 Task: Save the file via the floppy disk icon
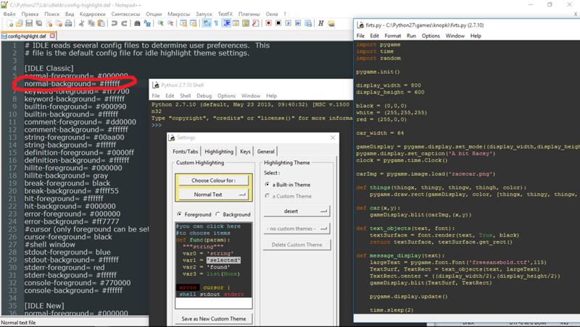(x=29, y=23)
